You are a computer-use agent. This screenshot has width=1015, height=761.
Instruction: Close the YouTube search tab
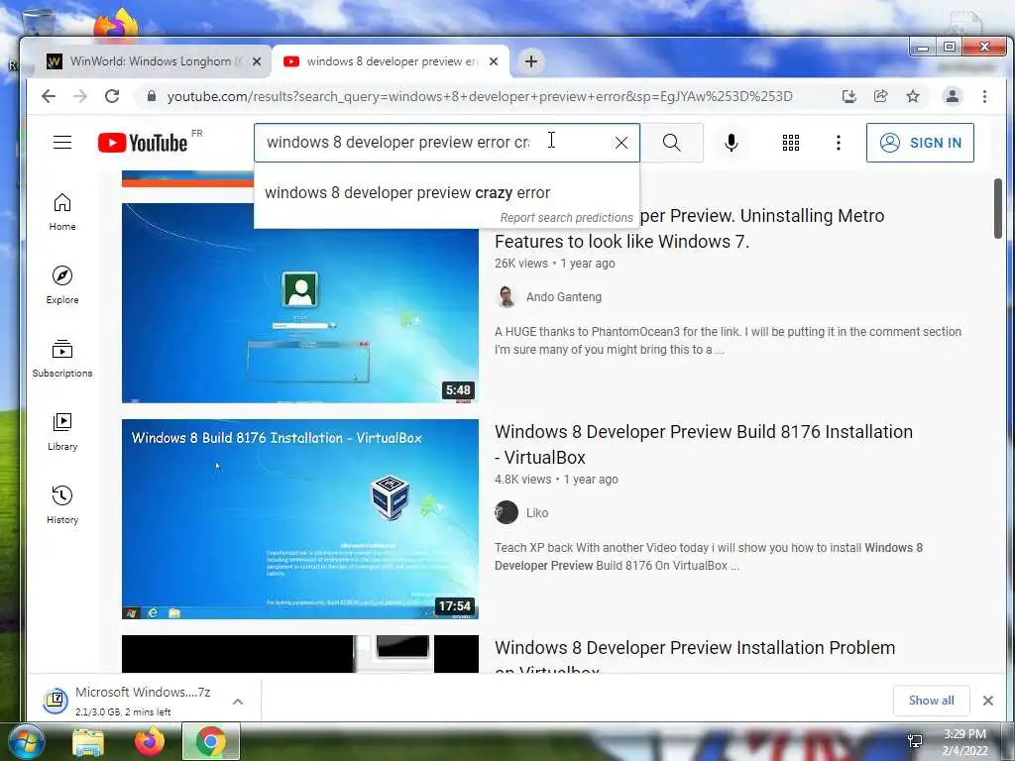coord(494,61)
